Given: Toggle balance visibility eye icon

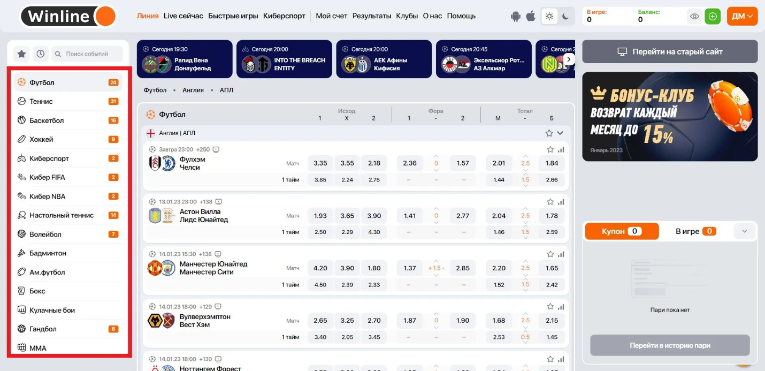Looking at the screenshot, I should point(694,17).
